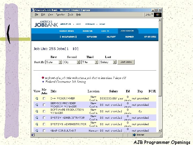
Task: Click the Location column header
Action: 94,91
